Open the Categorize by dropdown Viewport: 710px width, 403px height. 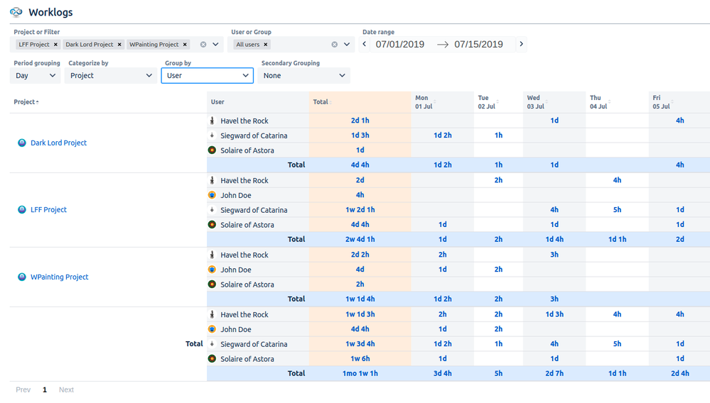(x=111, y=75)
